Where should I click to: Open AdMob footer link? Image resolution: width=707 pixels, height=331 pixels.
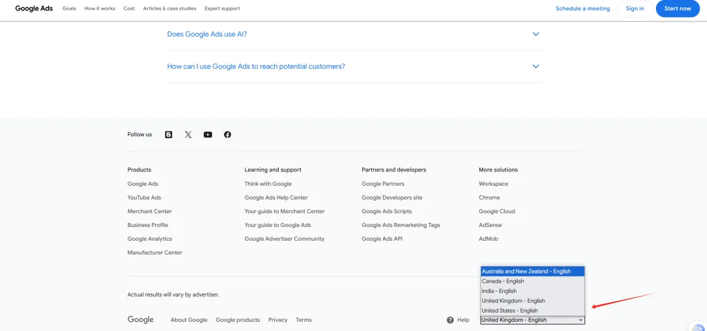point(488,239)
